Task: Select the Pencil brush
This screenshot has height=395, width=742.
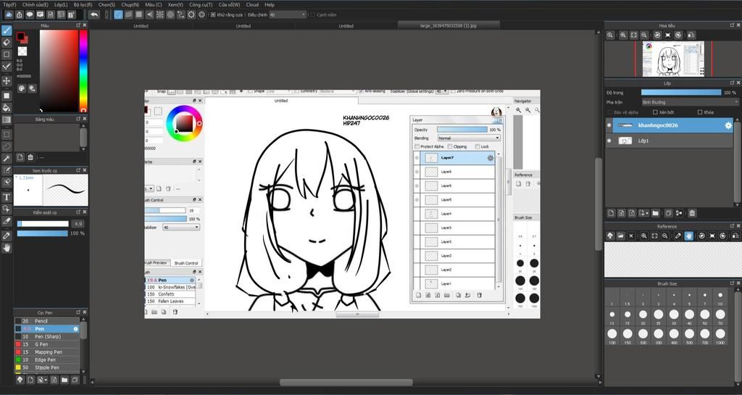Action: click(47, 321)
